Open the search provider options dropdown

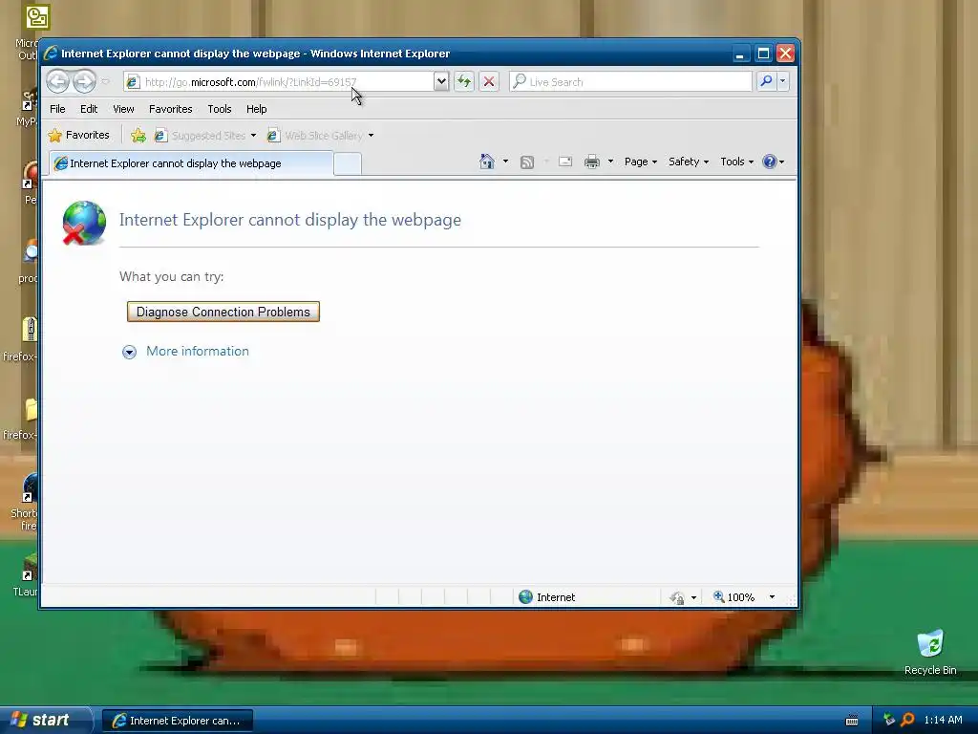point(783,81)
